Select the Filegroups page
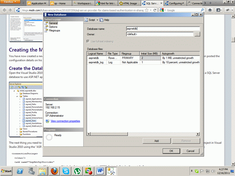This screenshot has width=235, height=176. point(54,30)
